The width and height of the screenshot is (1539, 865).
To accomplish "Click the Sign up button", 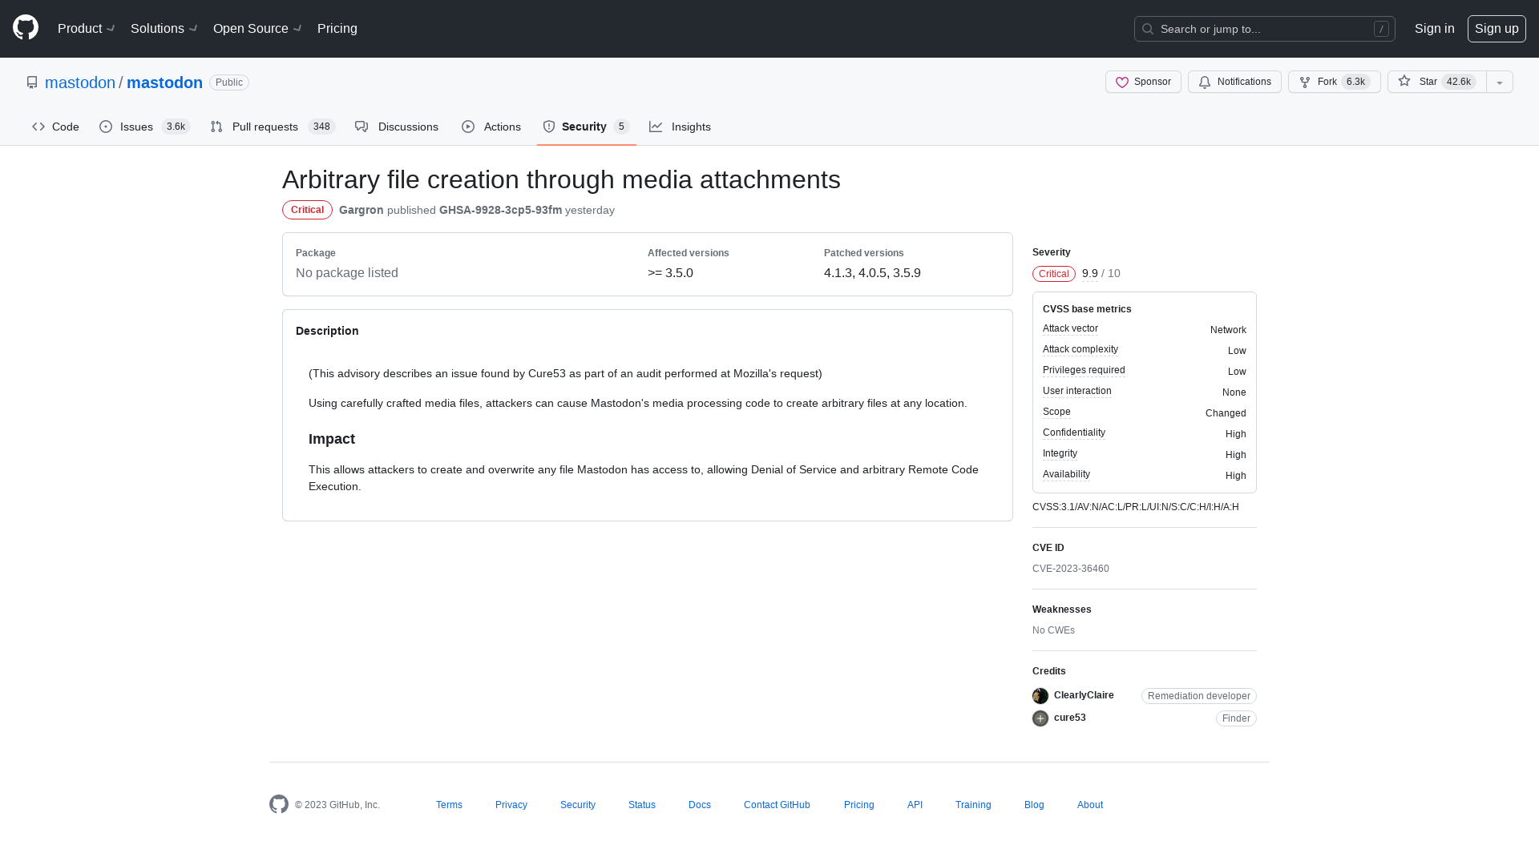I will [x=1497, y=29].
